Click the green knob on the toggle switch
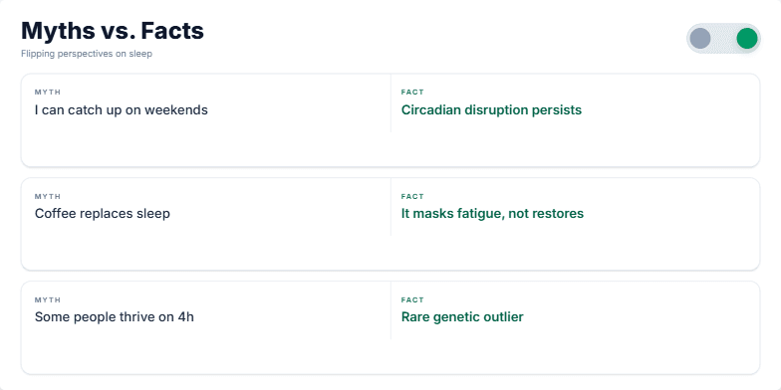 pyautogui.click(x=747, y=38)
